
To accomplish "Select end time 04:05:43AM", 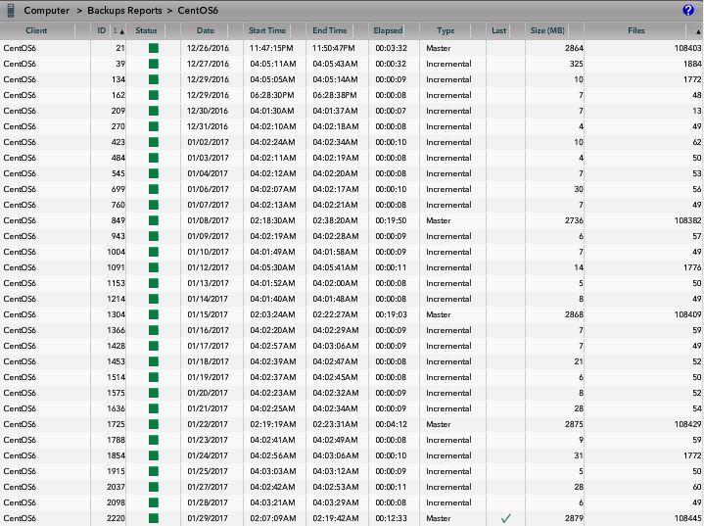I will click(336, 64).
